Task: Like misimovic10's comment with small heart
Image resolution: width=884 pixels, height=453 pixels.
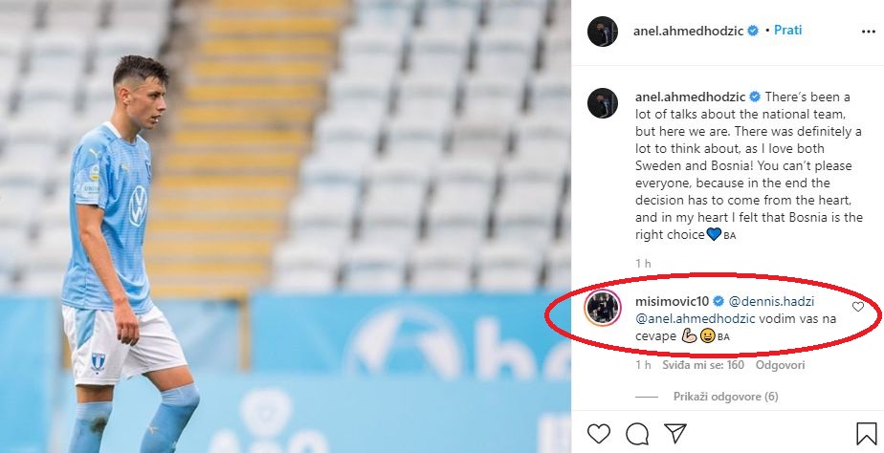Action: click(x=858, y=307)
